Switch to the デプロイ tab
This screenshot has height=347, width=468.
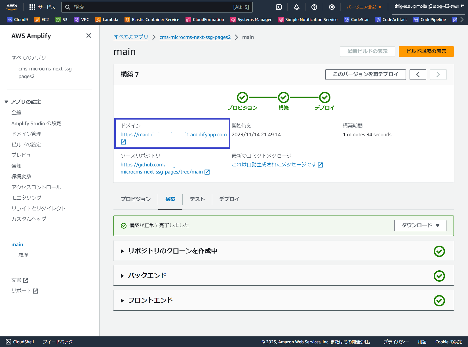[229, 199]
